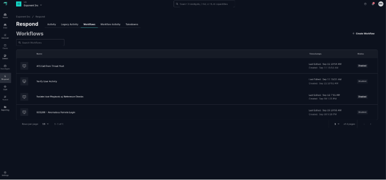Click Last Edited Sep 11 10:54 AM timestamp
The image size is (386, 180).
(x=325, y=64)
